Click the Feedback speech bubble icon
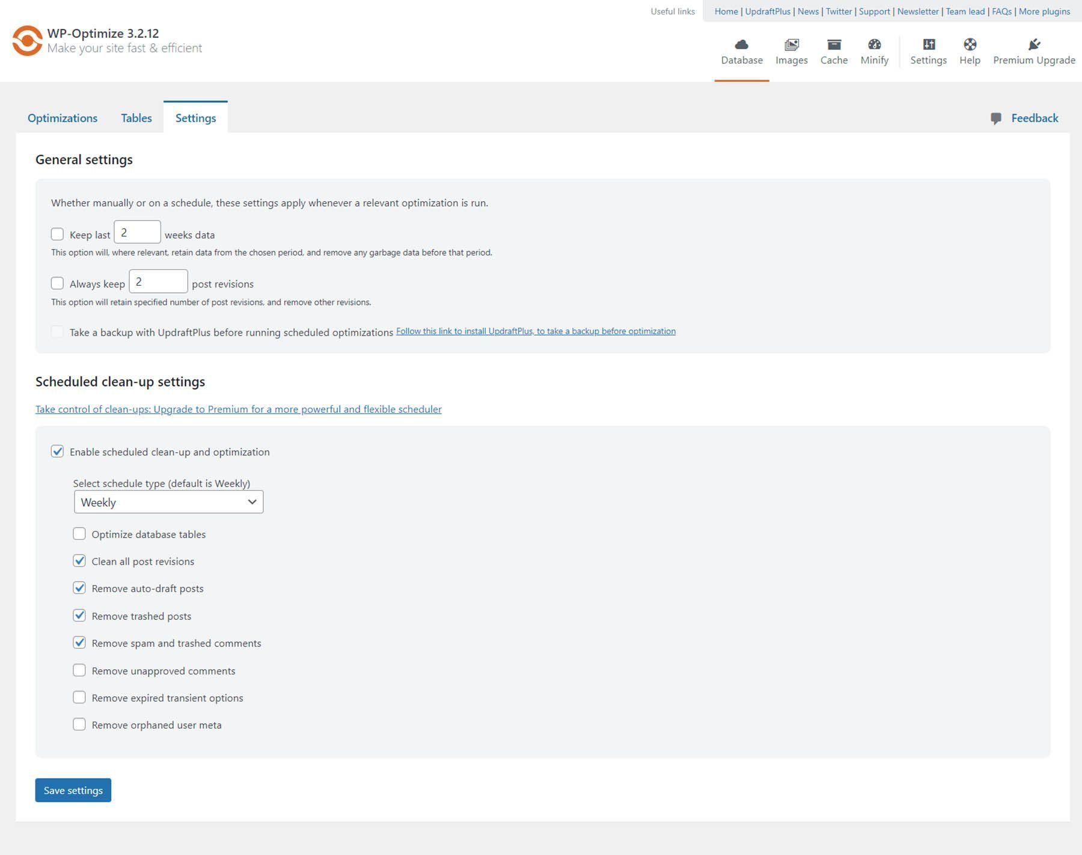The image size is (1082, 855). [x=997, y=118]
